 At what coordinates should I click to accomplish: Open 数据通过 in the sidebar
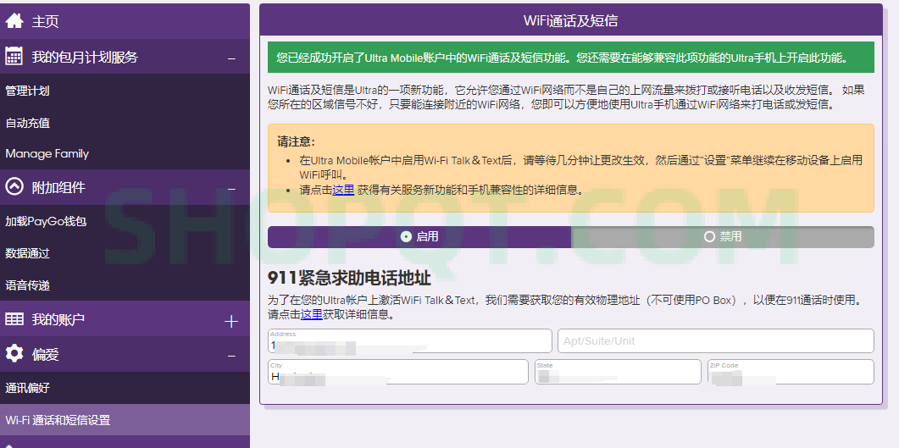coord(27,253)
